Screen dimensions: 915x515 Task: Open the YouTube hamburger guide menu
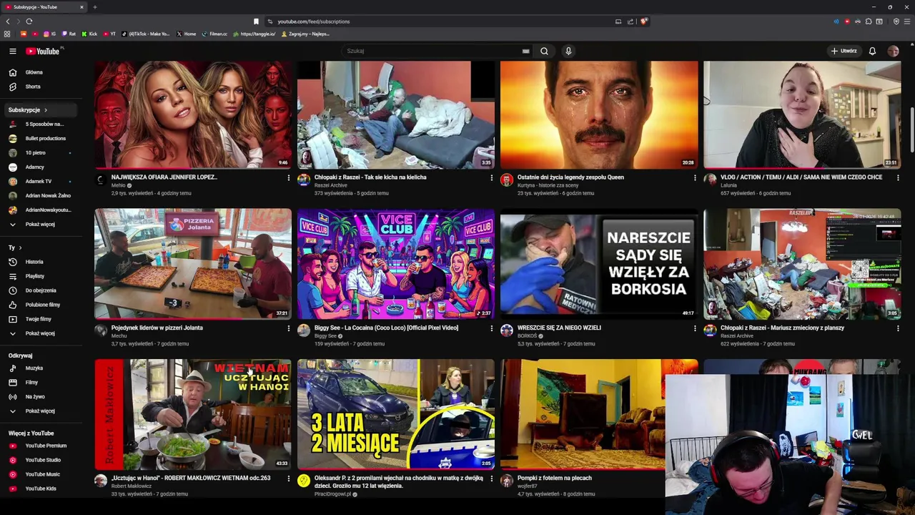point(12,51)
